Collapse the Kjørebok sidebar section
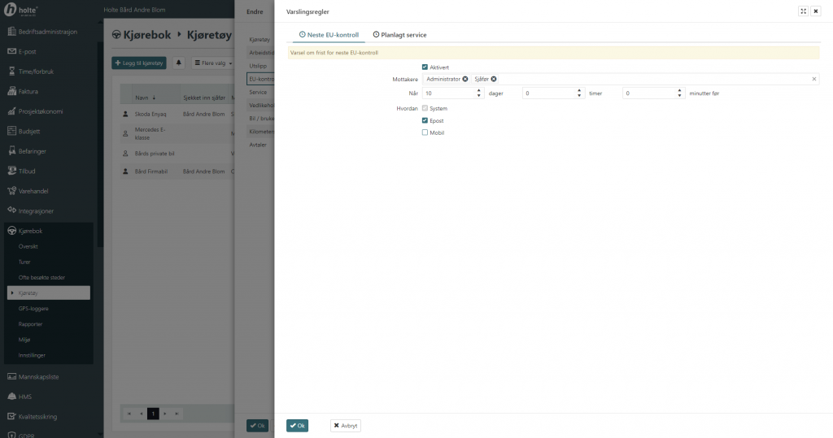The width and height of the screenshot is (833, 438). pos(30,231)
